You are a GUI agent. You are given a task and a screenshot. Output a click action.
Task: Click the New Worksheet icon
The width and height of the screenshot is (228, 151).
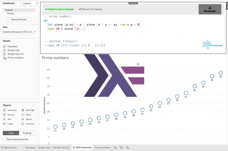115,147
